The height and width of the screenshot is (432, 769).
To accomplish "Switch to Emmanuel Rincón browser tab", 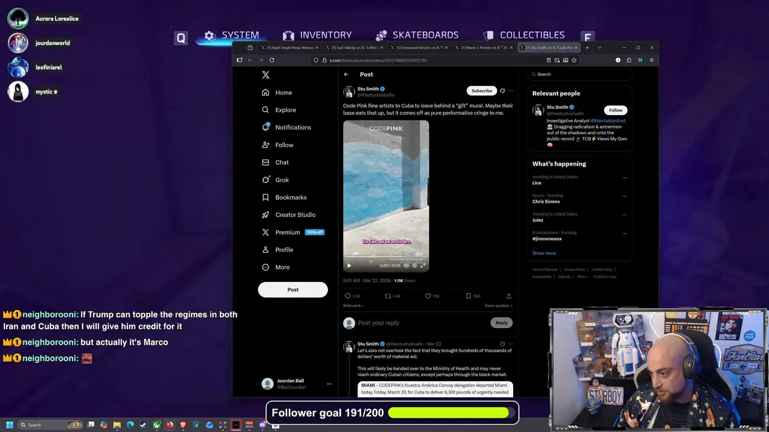I will 419,47.
